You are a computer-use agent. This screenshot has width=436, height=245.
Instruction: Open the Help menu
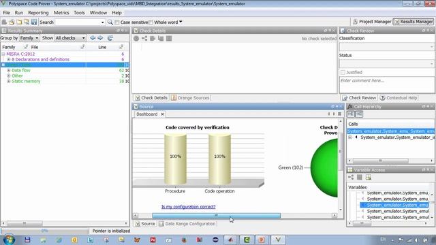(116, 13)
